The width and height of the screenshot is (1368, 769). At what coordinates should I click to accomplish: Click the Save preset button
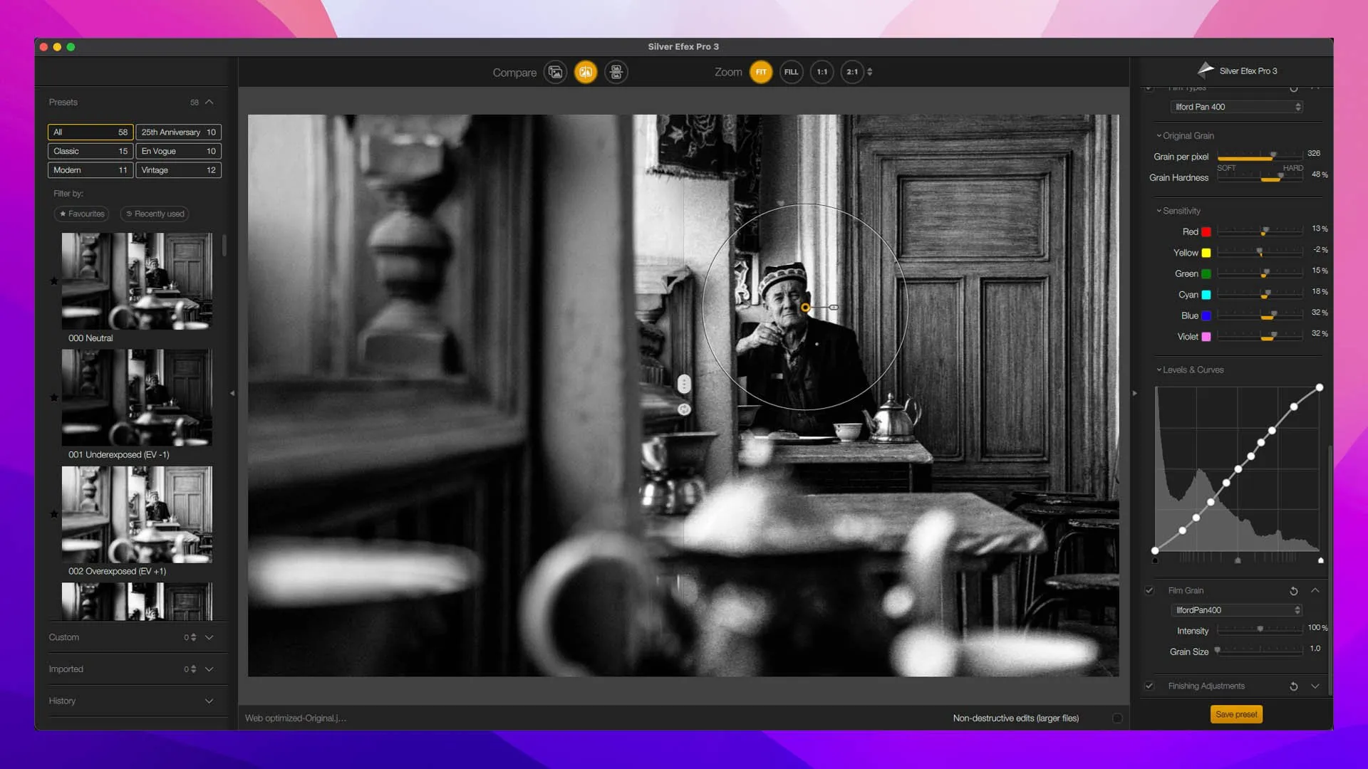[1236, 714]
